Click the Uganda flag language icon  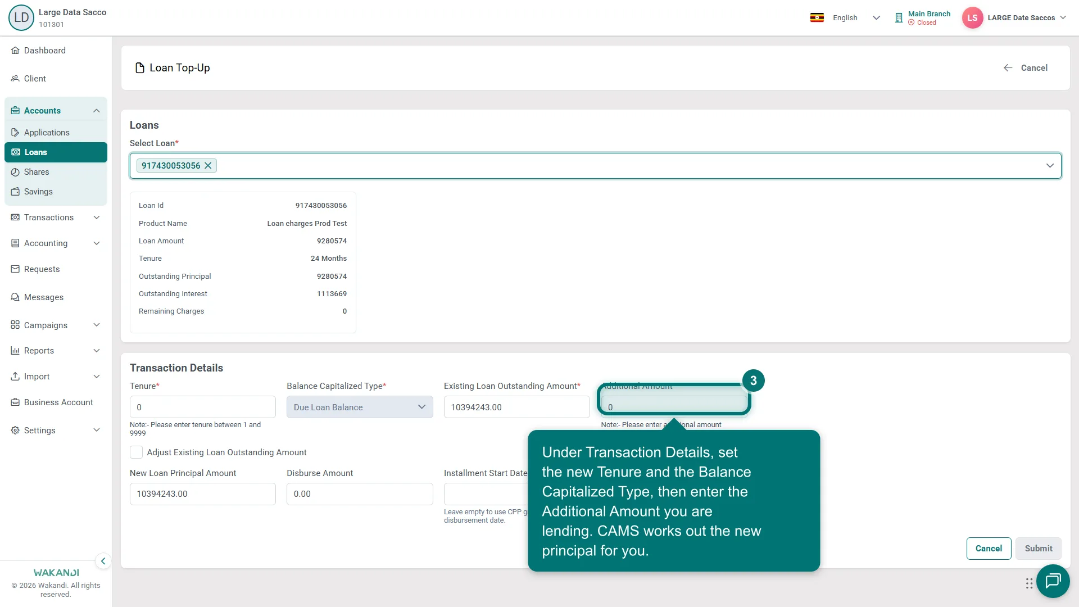tap(817, 17)
